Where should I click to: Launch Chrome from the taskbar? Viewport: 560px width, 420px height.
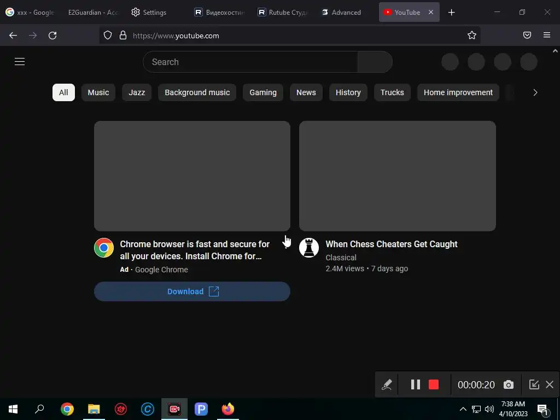point(67,409)
